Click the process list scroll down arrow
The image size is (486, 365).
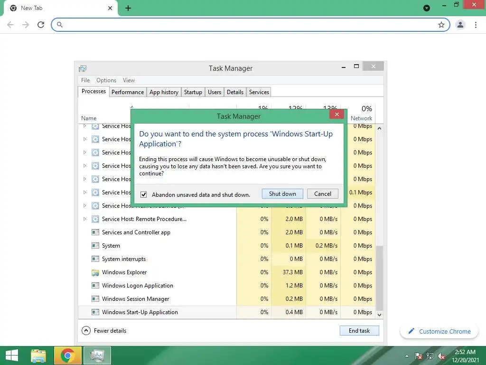click(x=379, y=315)
